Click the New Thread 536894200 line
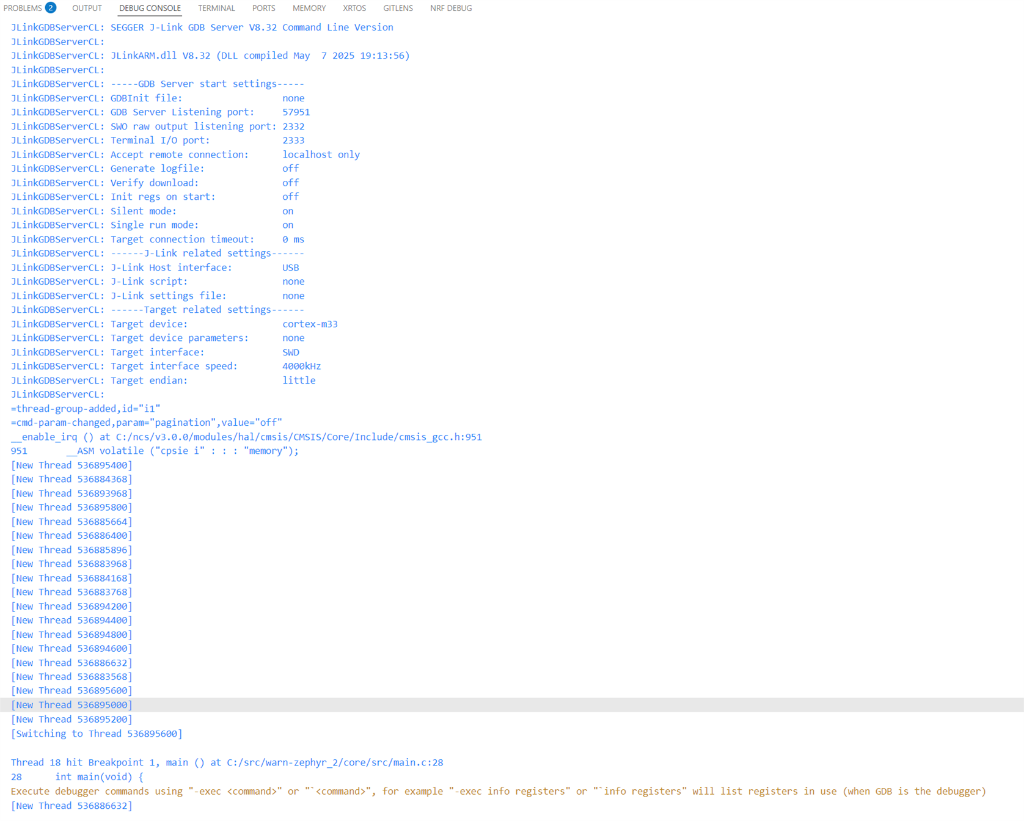 pos(71,607)
